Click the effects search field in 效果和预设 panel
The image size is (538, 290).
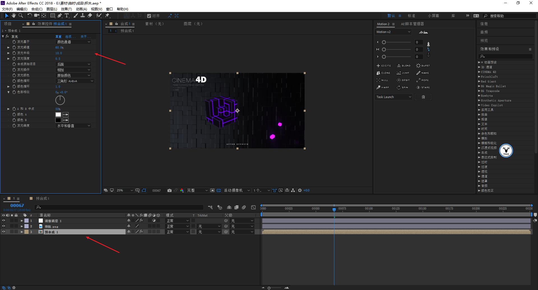point(504,56)
